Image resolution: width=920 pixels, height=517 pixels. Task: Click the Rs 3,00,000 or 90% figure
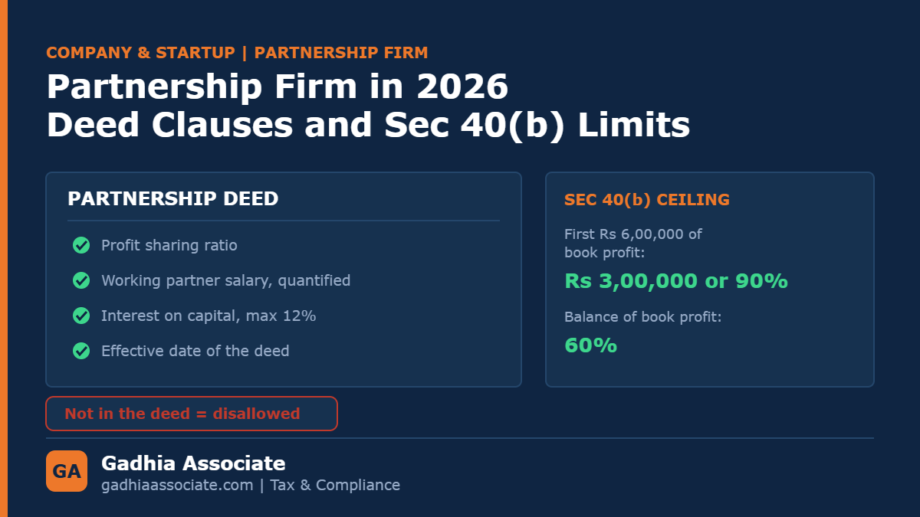click(x=676, y=281)
